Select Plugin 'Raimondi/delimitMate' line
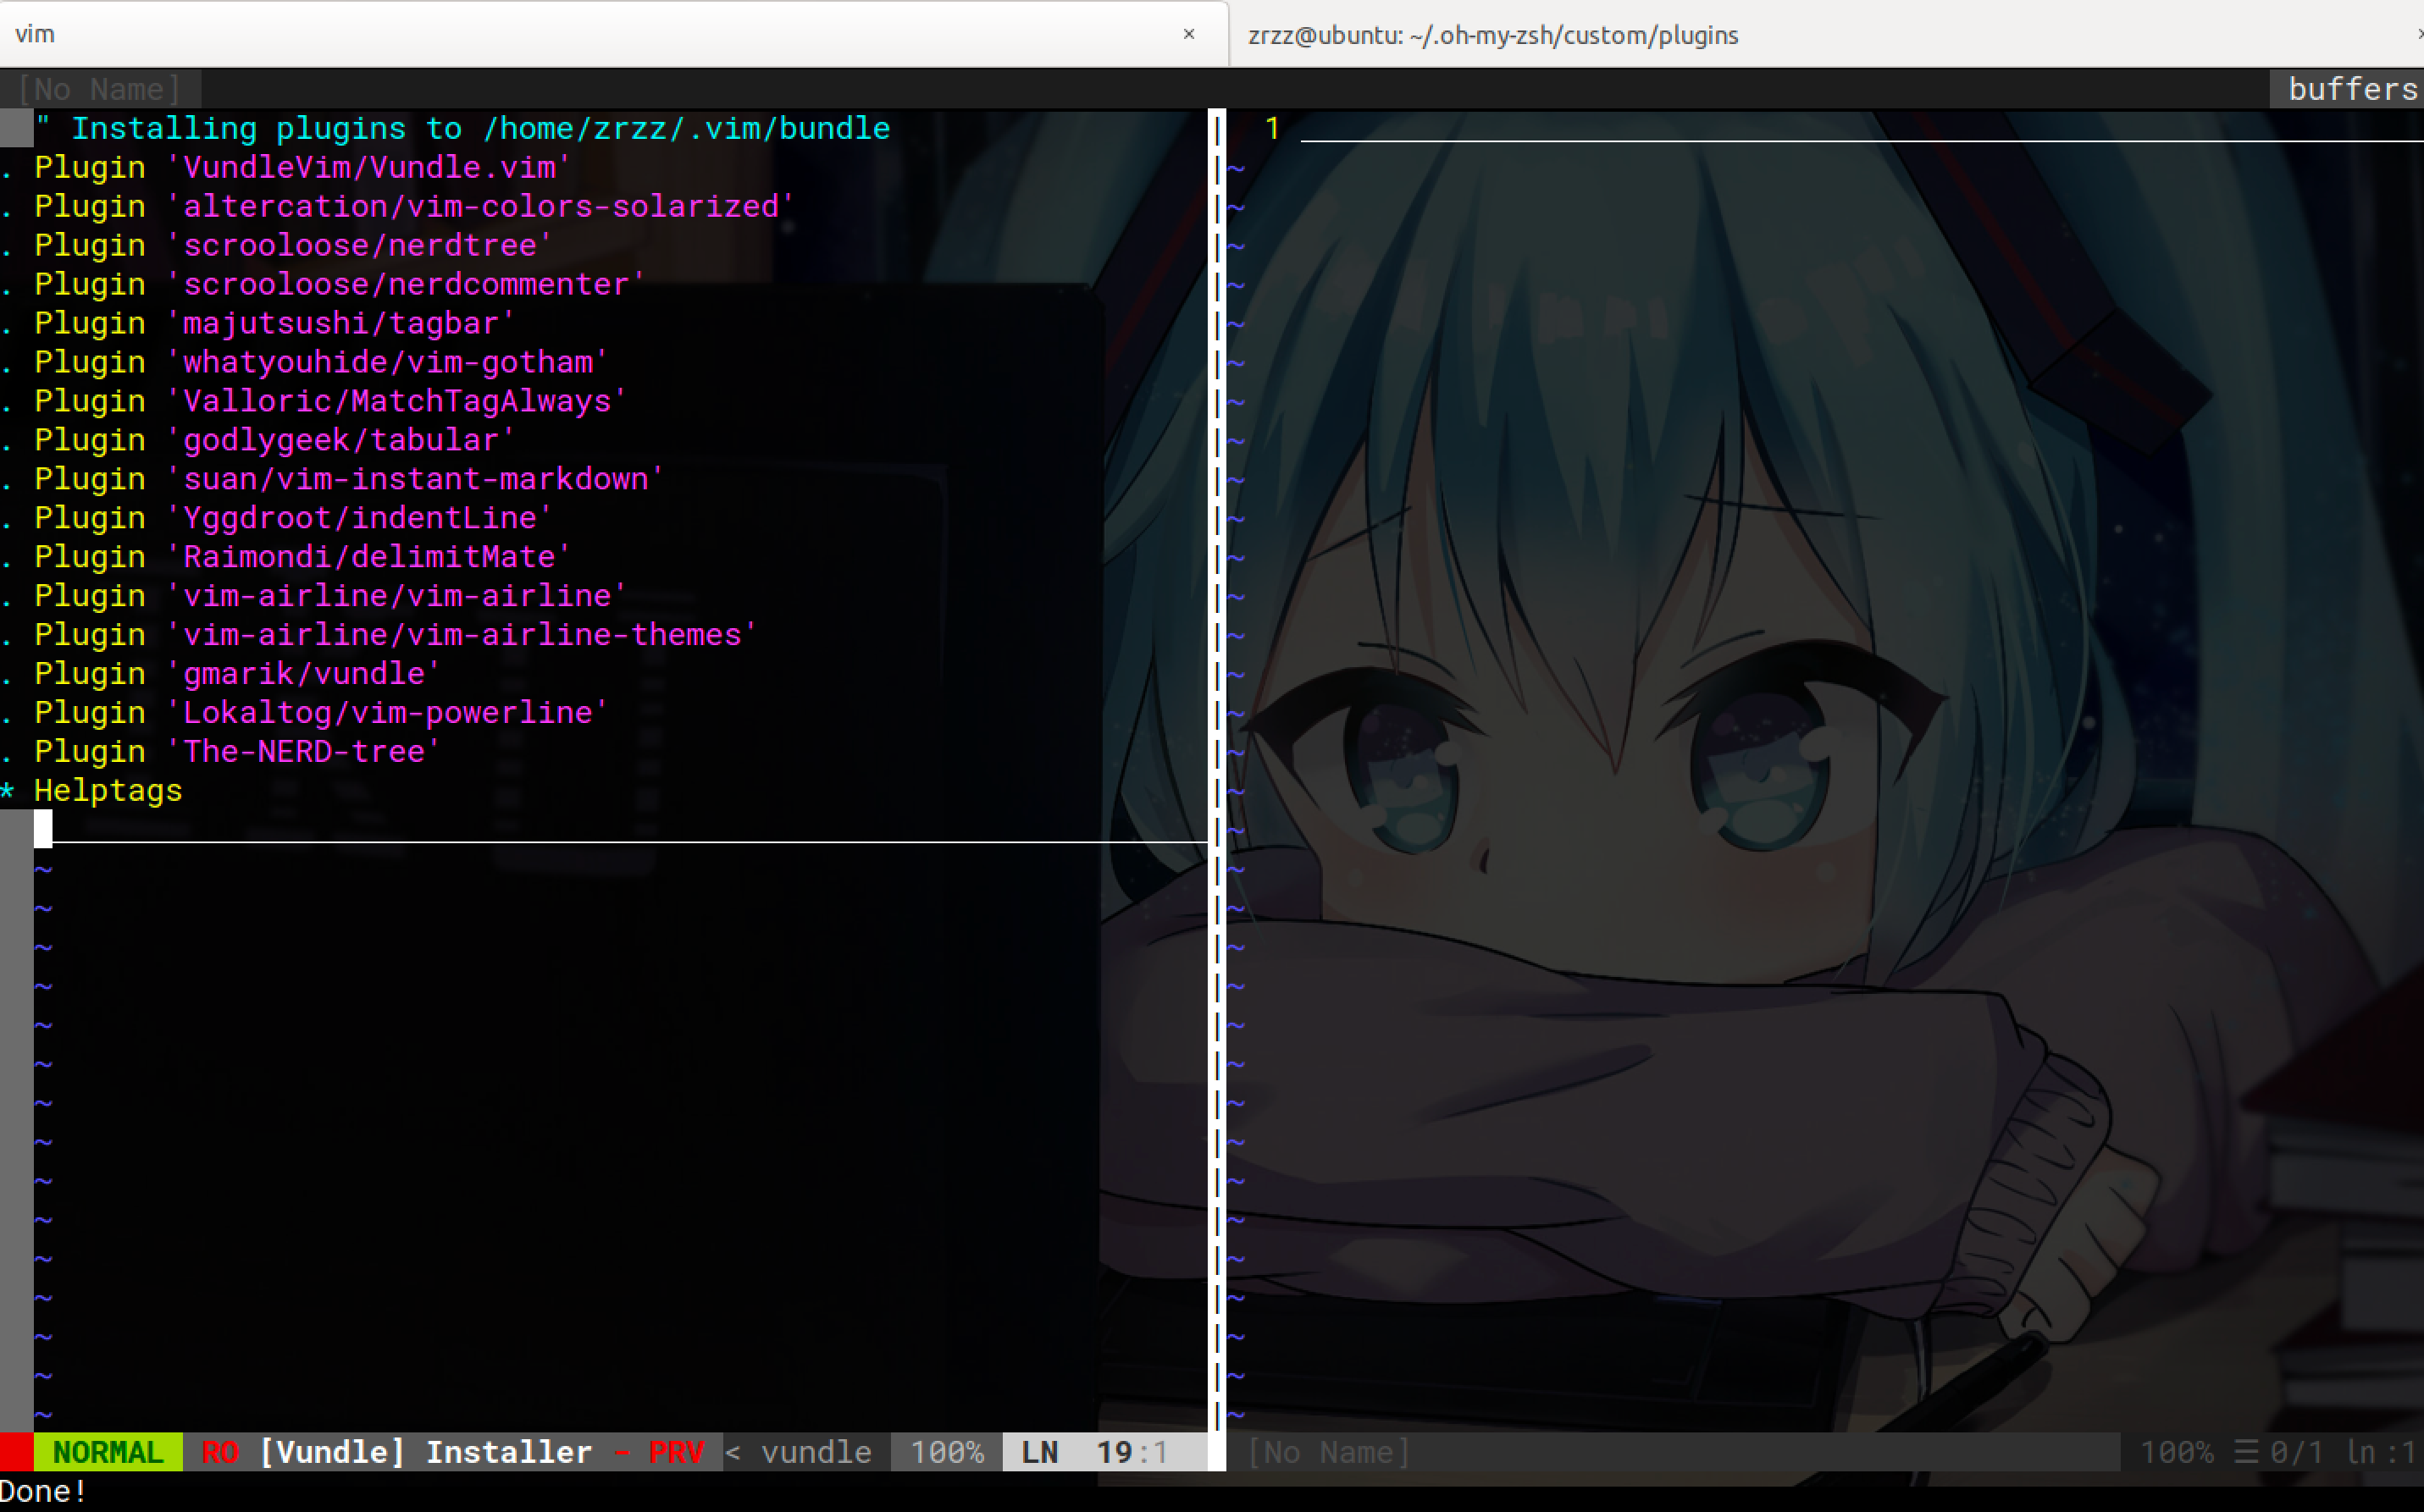Viewport: 2424px width, 1512px height. tap(302, 557)
